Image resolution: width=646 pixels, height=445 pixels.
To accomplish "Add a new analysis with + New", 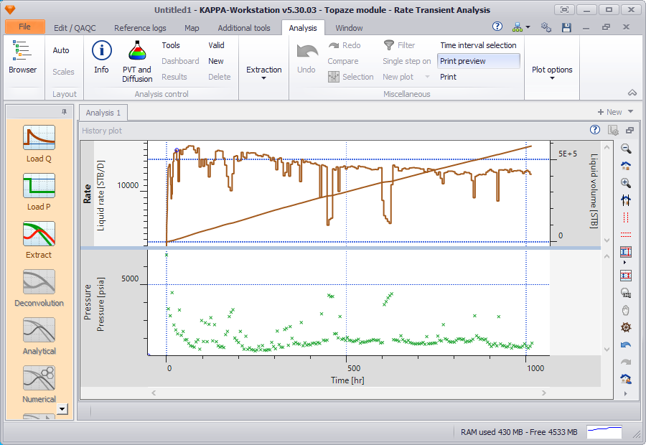I will pyautogui.click(x=609, y=112).
